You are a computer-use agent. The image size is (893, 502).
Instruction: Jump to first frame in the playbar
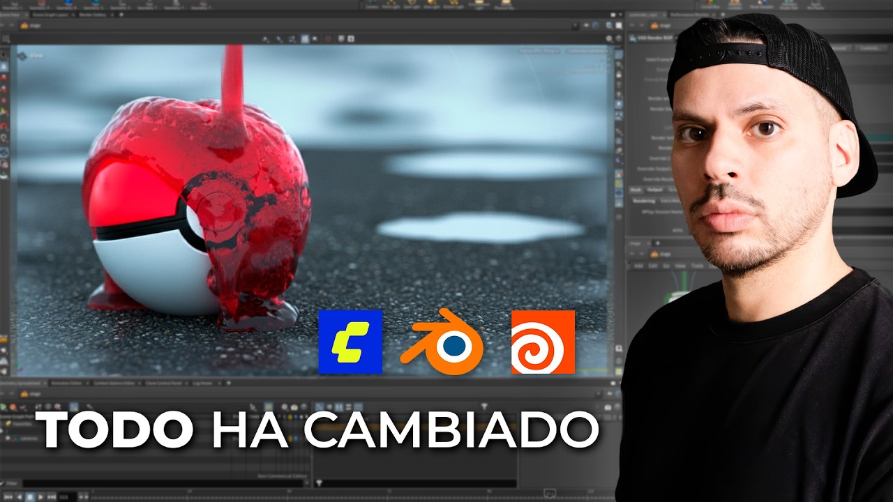(x=8, y=496)
